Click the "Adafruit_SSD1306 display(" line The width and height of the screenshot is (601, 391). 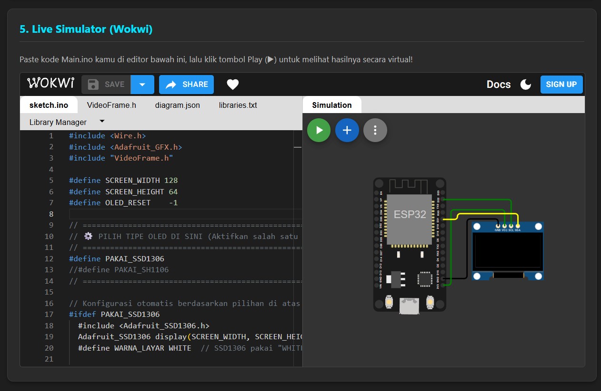[190, 337]
